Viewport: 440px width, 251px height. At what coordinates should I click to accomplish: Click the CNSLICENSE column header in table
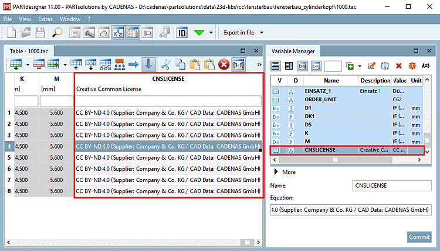click(x=168, y=79)
